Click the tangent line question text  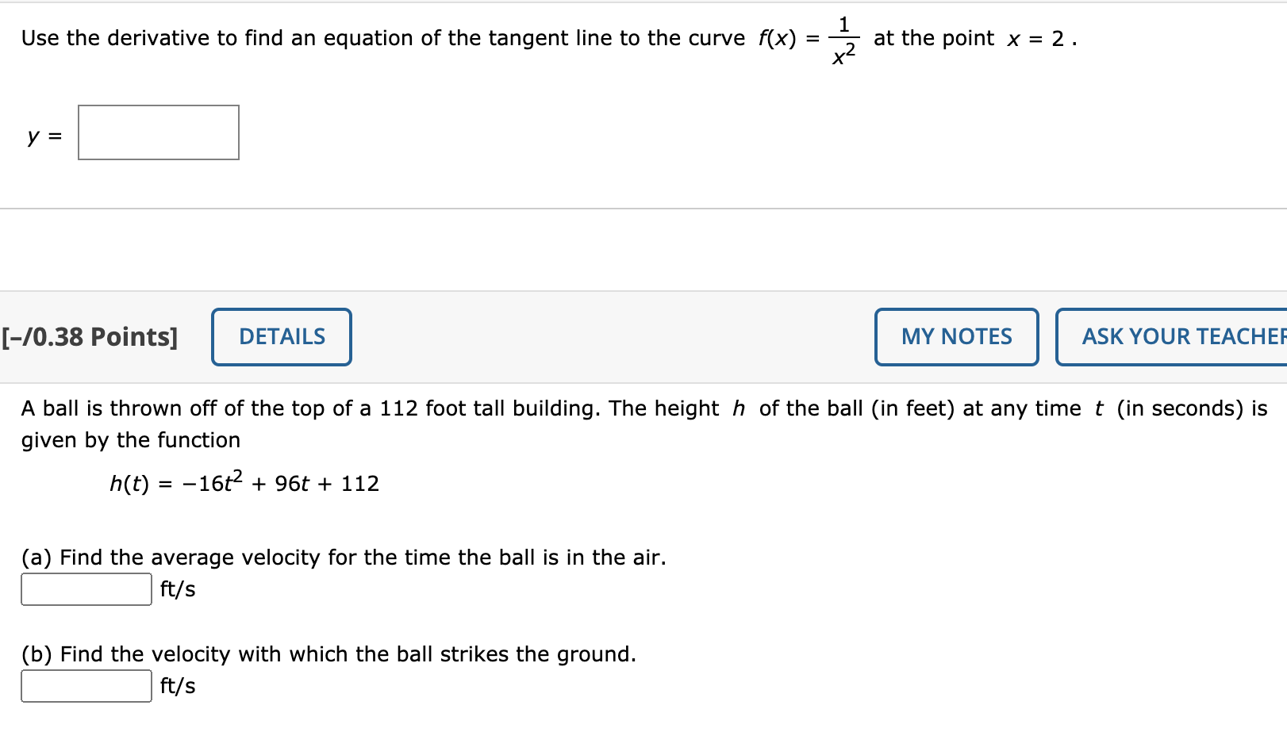[x=381, y=37]
